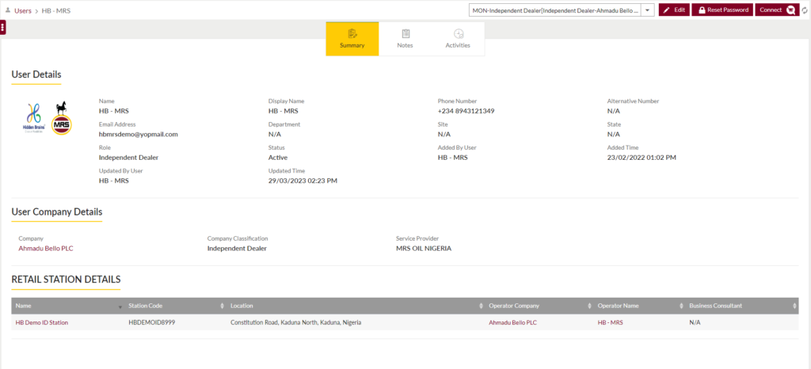Image resolution: width=811 pixels, height=369 pixels.
Task: Click the Active status value
Action: pyautogui.click(x=278, y=157)
